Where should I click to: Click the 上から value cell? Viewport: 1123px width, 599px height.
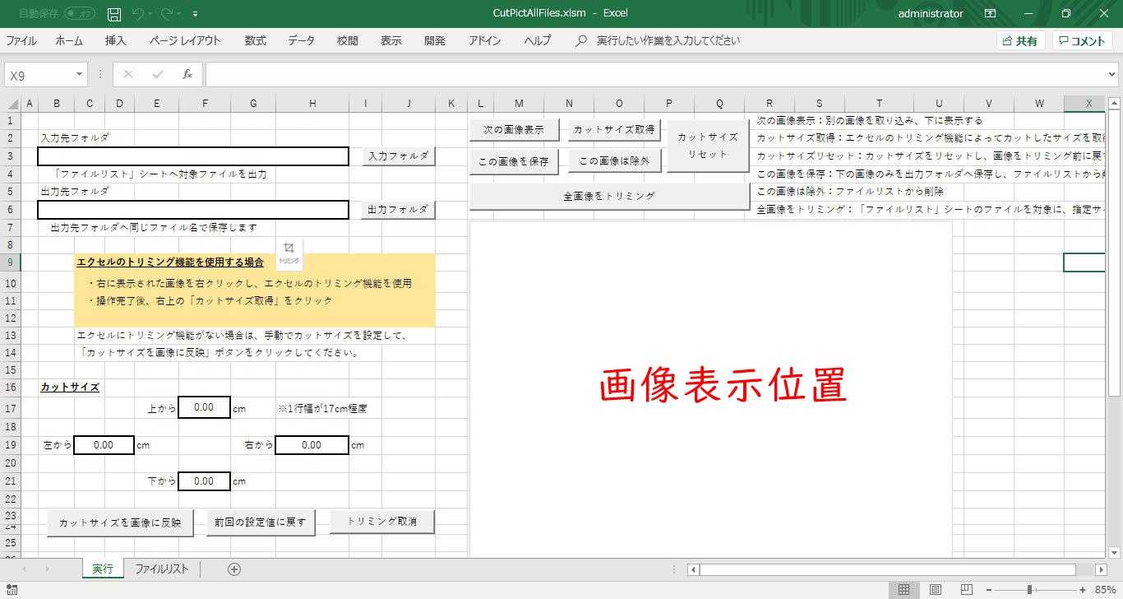(204, 408)
